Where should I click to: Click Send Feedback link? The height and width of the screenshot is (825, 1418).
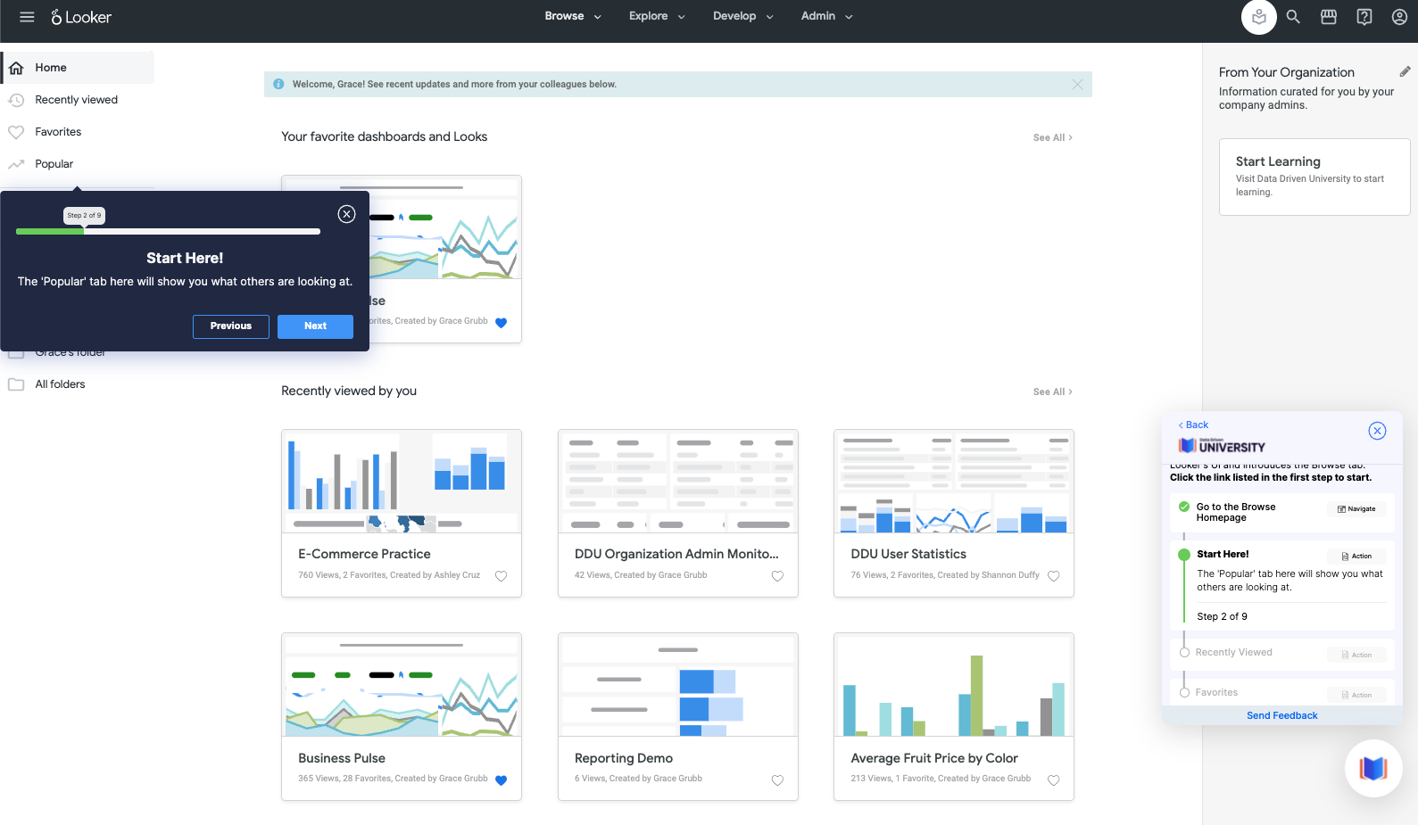[1281, 715]
